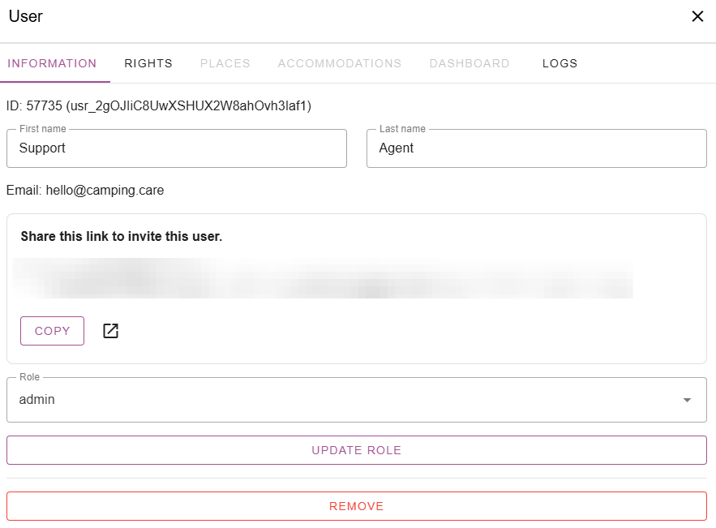
Task: Switch to the Rights tab
Action: click(x=148, y=63)
